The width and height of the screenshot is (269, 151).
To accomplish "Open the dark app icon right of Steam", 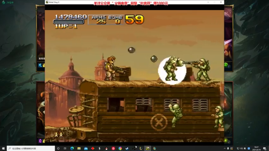I will (x=134, y=148).
